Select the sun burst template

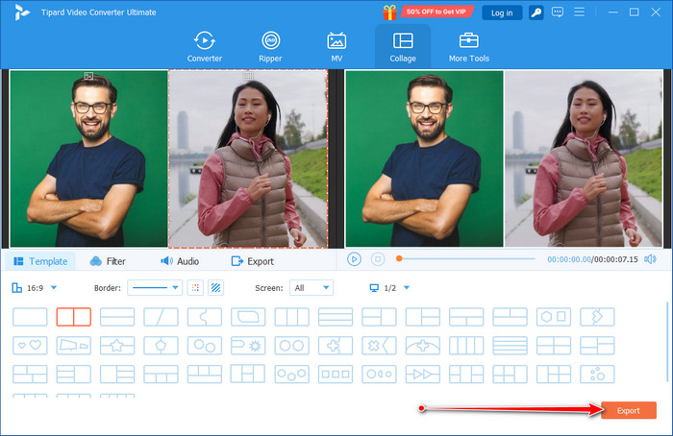pyautogui.click(x=248, y=345)
